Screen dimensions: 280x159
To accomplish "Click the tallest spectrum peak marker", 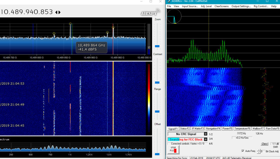I will (x=70, y=24).
